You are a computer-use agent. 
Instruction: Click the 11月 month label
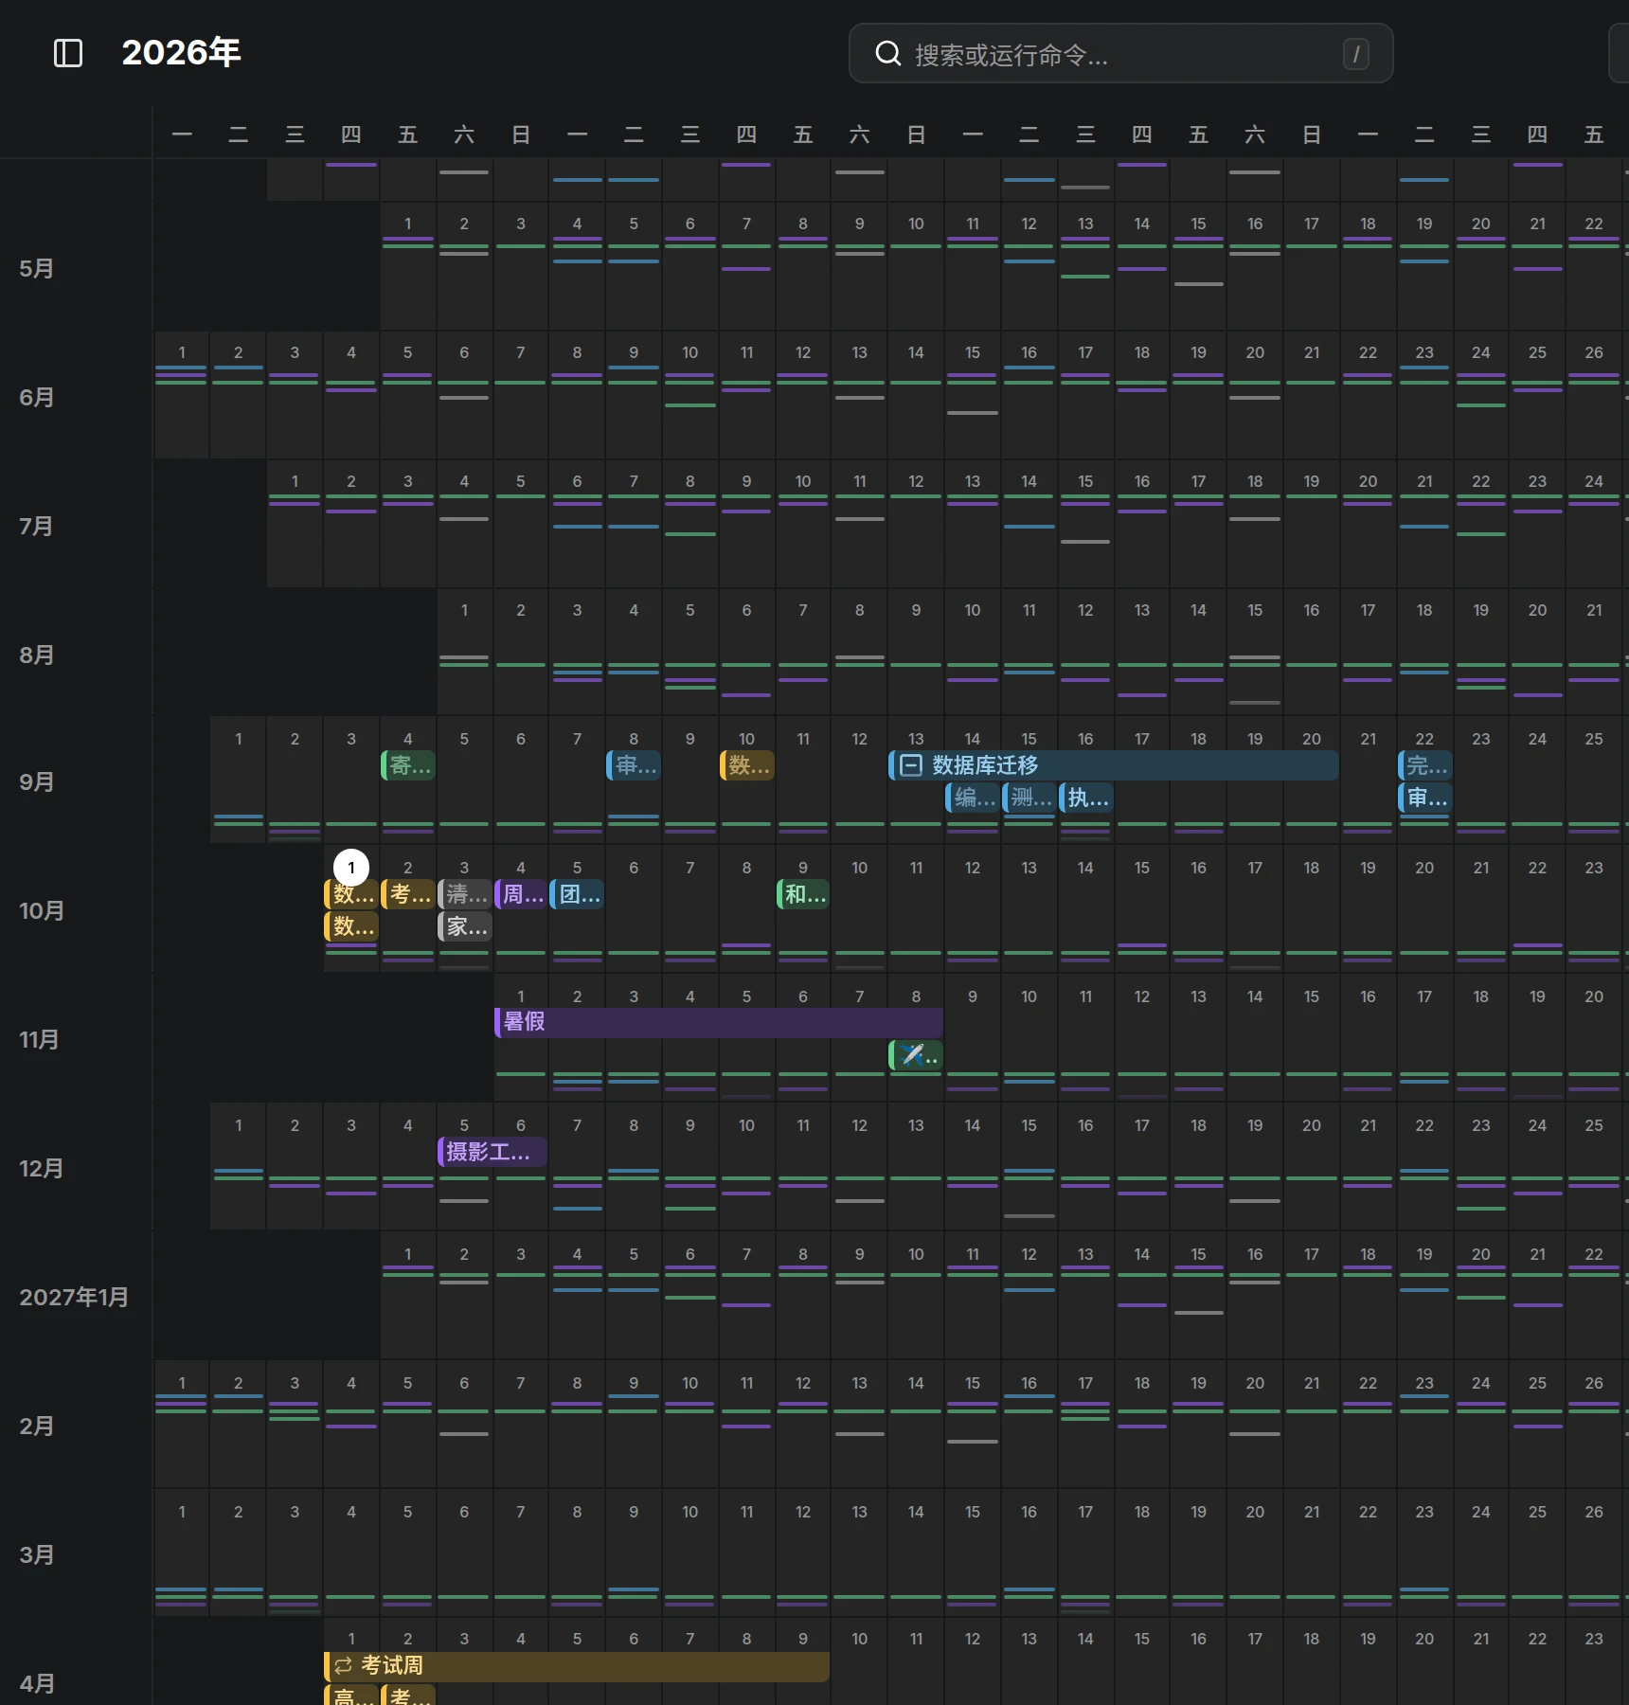pyautogui.click(x=39, y=1040)
